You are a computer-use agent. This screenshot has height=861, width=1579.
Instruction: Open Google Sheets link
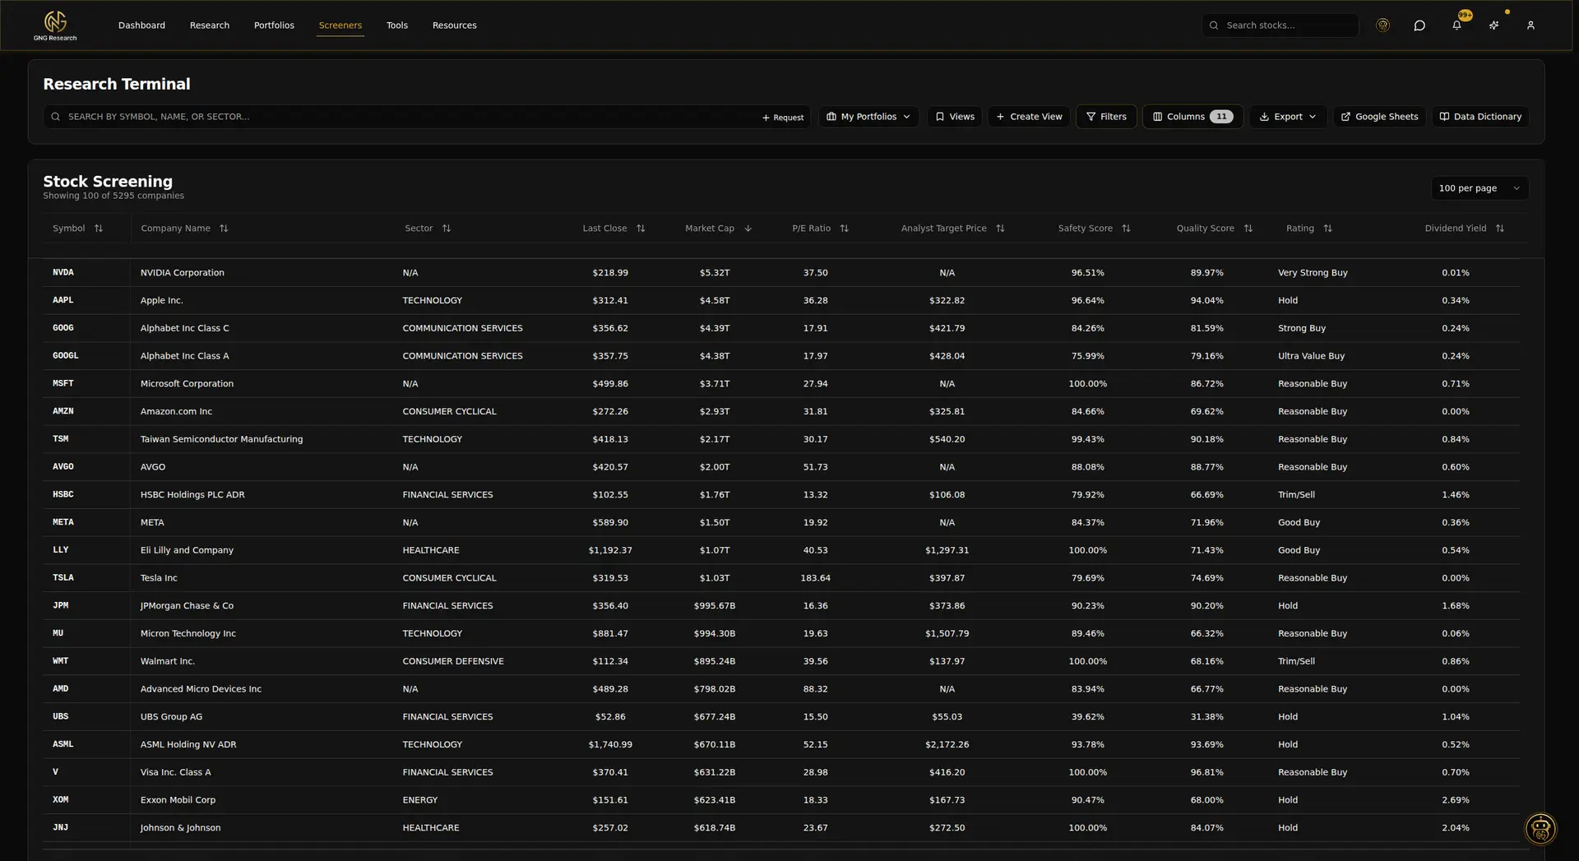coord(1379,117)
